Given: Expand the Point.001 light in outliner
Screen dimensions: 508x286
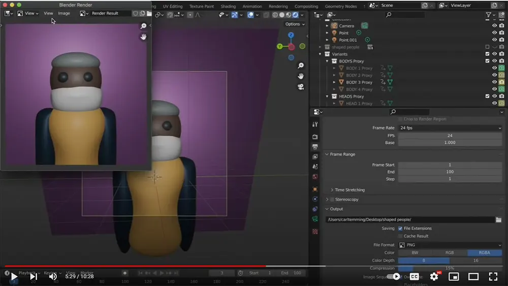Looking at the screenshot, I should coord(327,40).
